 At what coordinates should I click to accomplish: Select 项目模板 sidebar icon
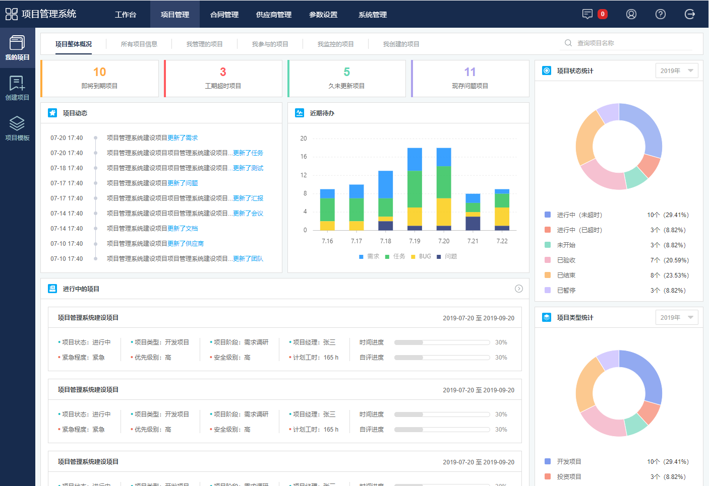[17, 123]
